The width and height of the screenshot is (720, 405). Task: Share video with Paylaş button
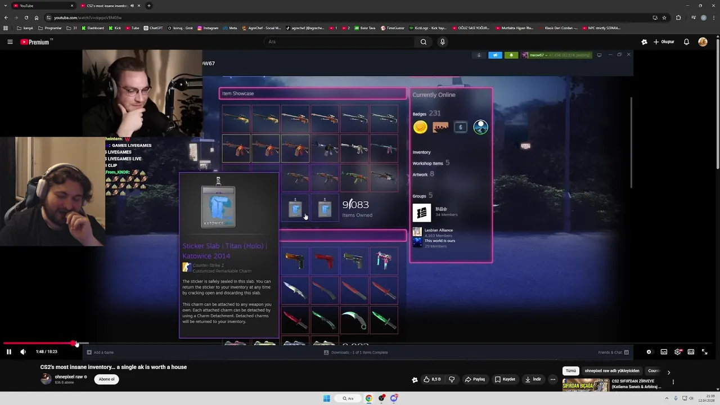point(475,379)
